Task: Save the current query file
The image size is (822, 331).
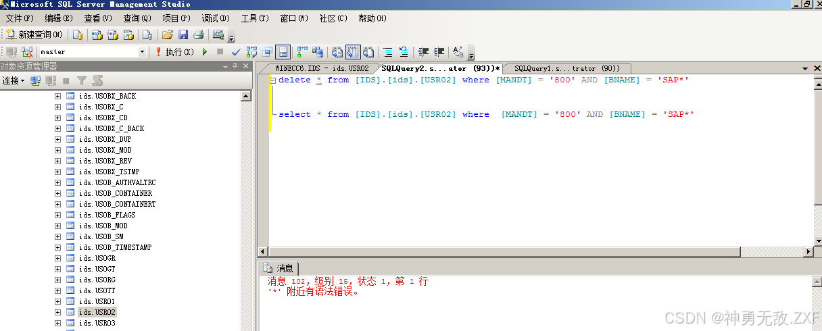Action: point(183,34)
